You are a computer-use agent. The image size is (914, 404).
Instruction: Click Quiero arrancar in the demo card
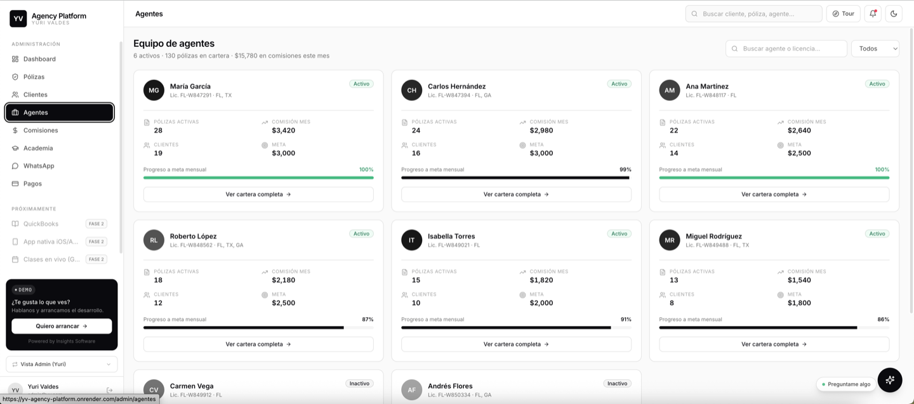[x=62, y=326]
